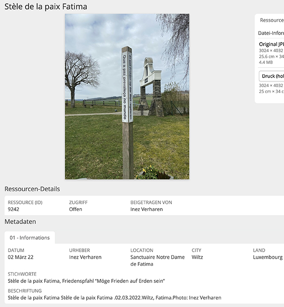Click the City value Wiltz

coord(197,257)
